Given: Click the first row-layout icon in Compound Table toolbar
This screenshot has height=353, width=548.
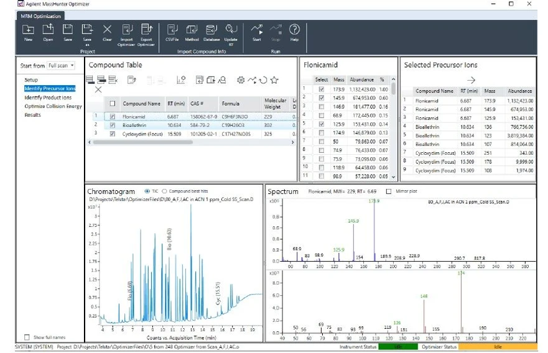Looking at the screenshot, I should [90, 80].
